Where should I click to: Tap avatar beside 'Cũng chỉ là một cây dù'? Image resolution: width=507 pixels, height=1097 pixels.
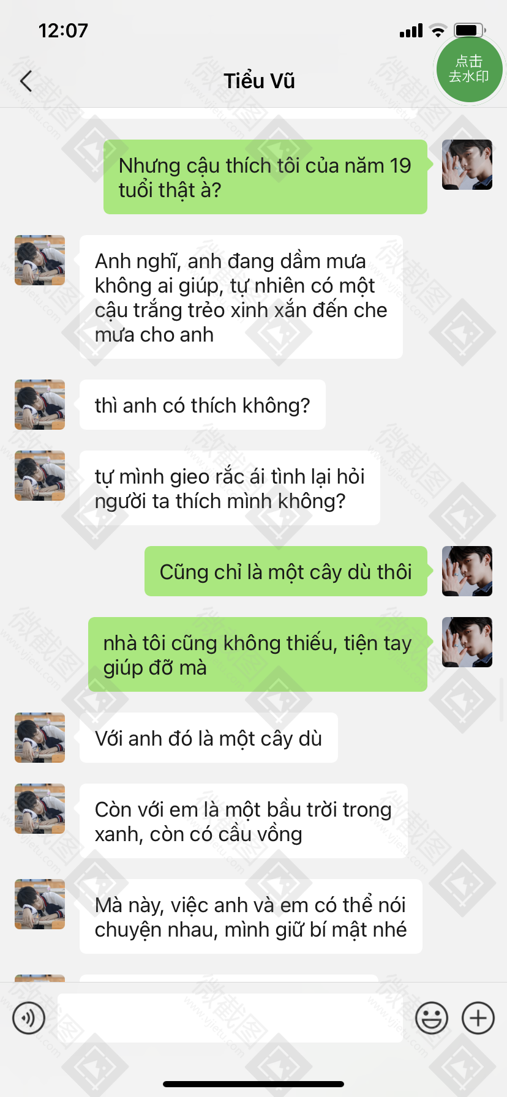(x=467, y=571)
